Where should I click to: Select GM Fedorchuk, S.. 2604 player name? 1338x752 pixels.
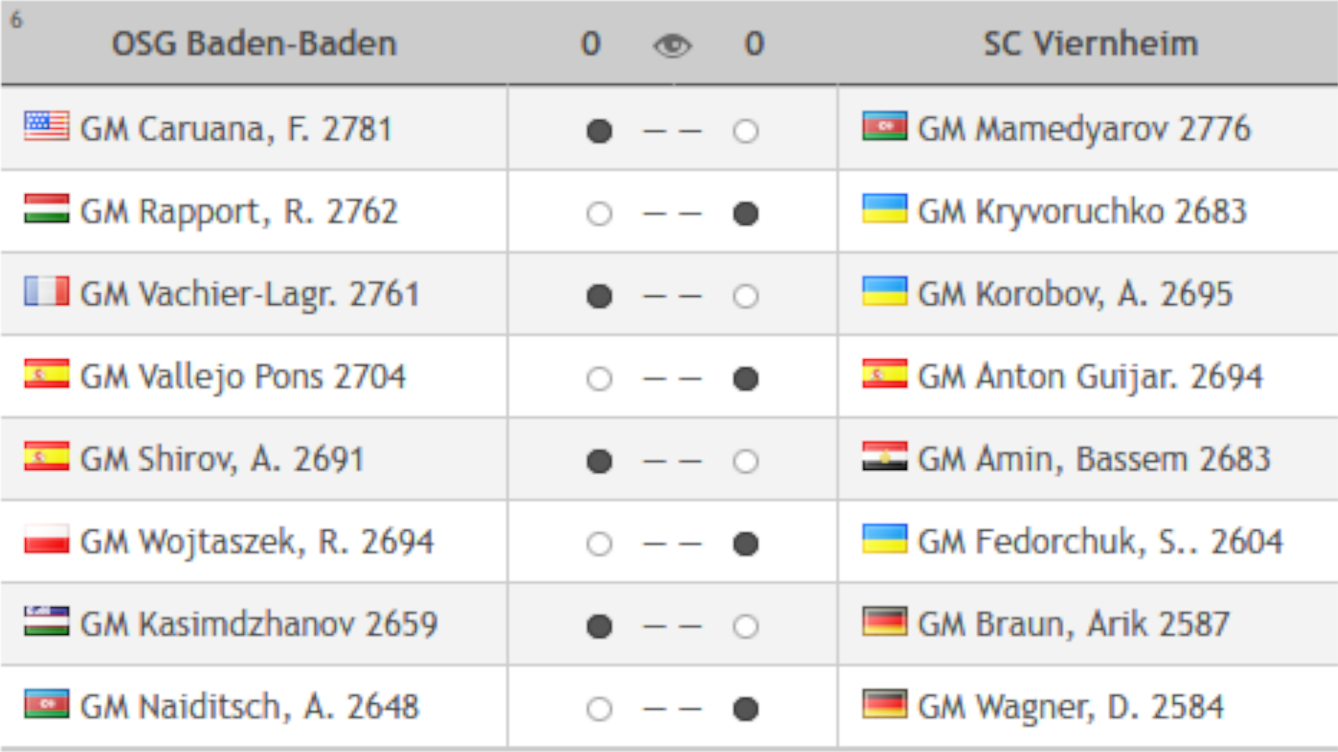tap(1100, 542)
